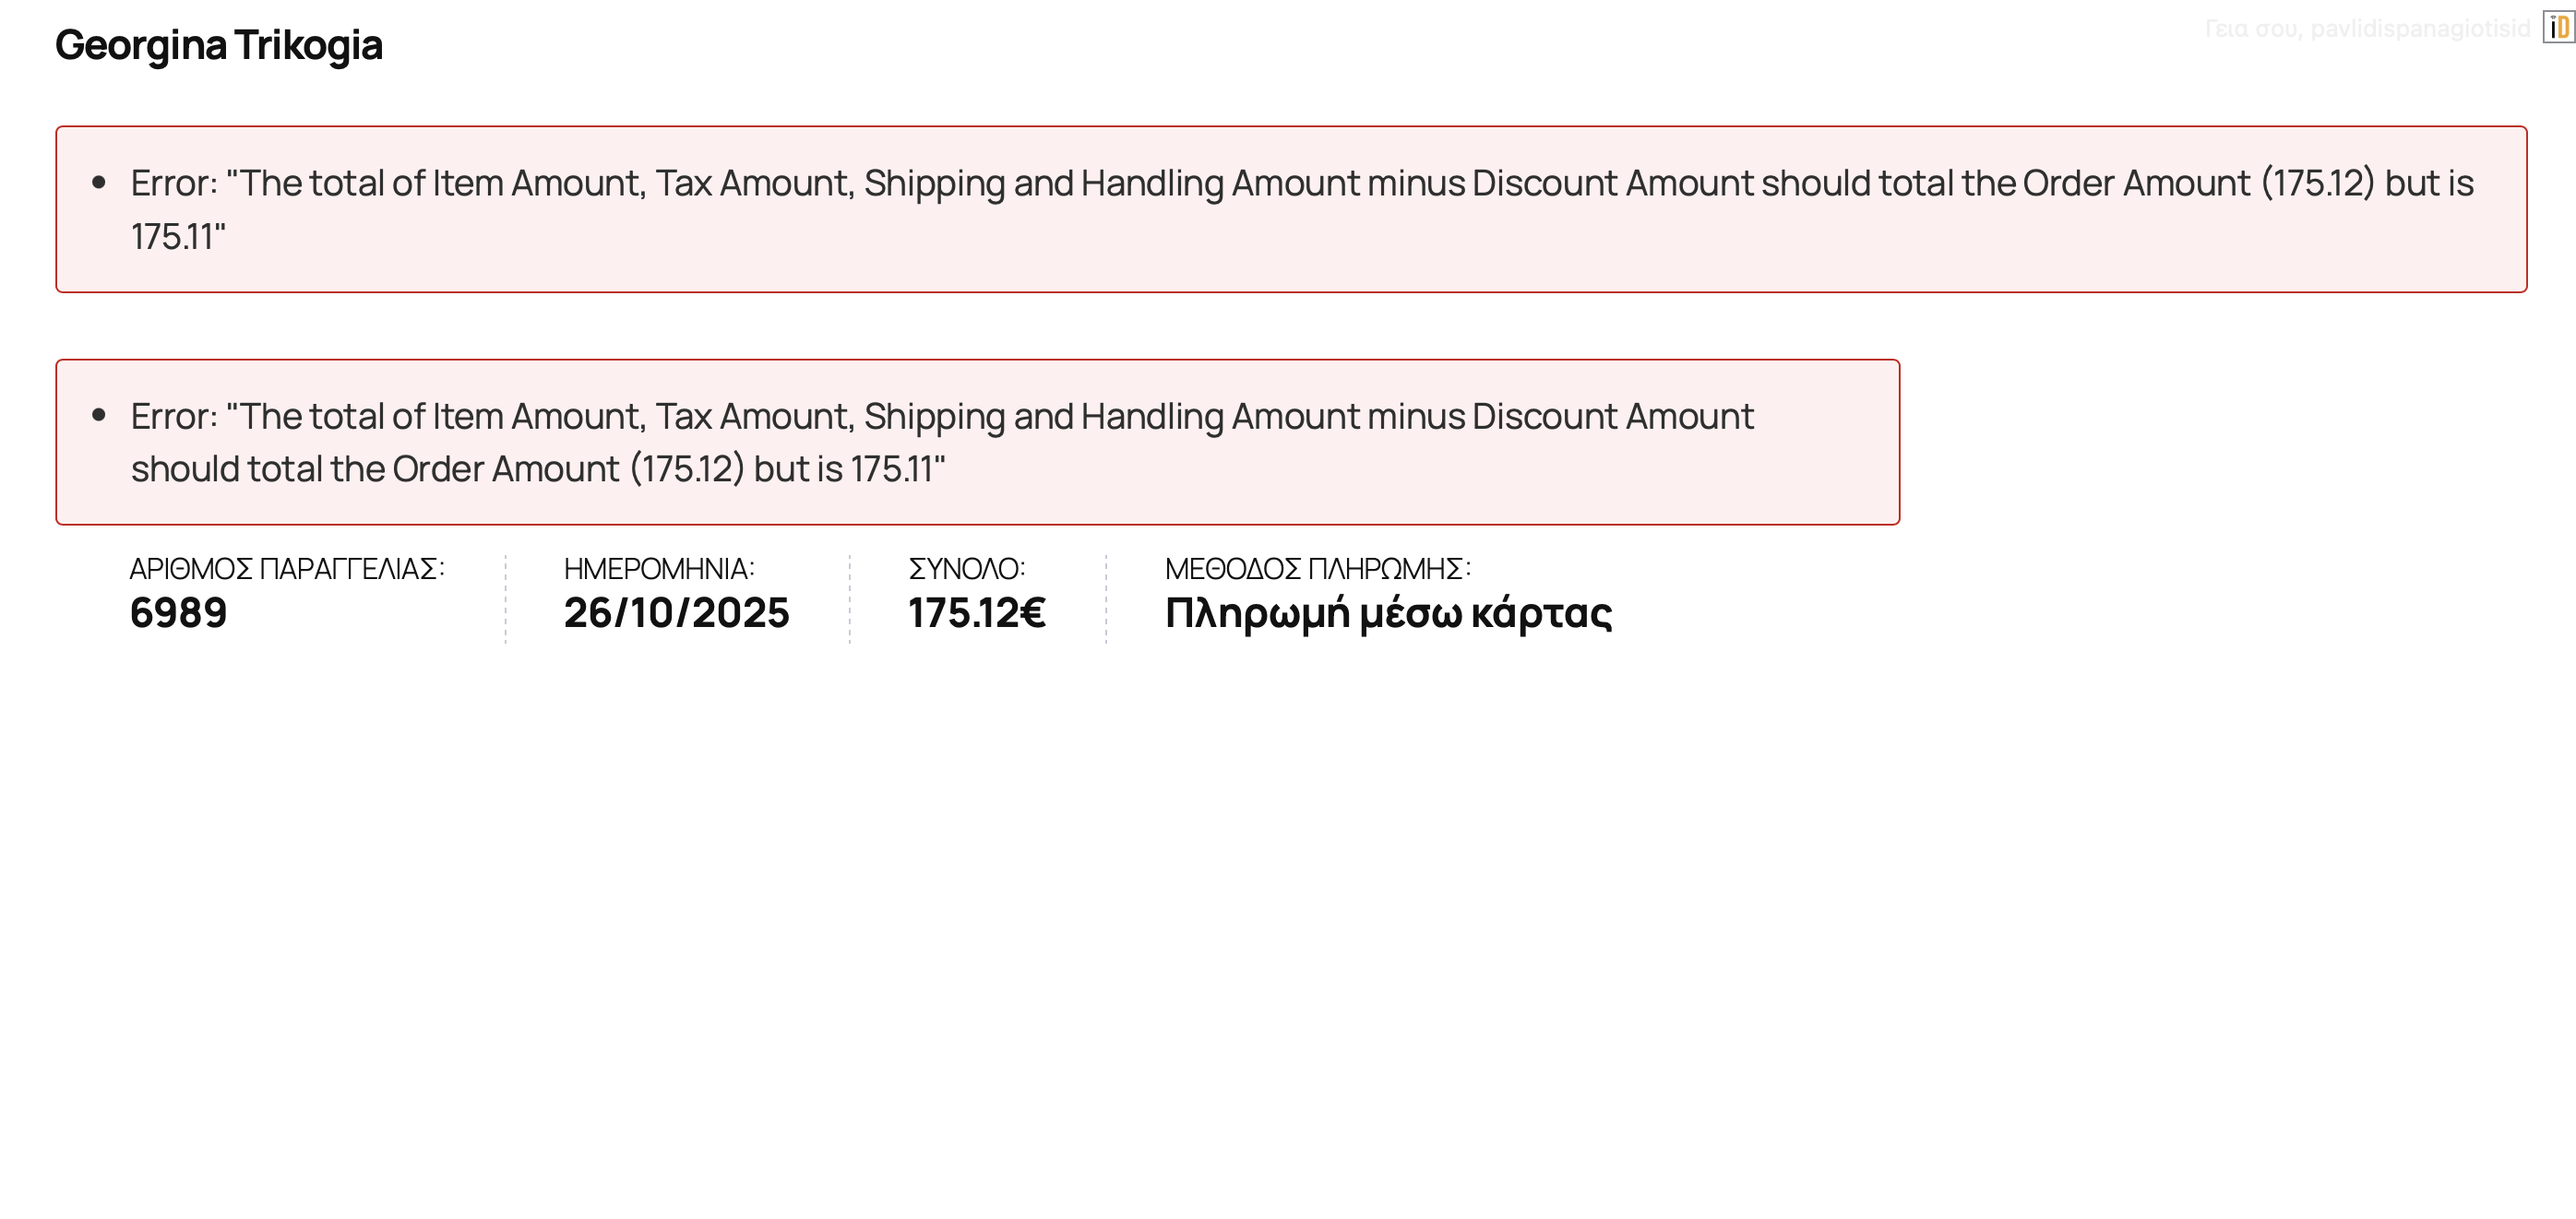Click the Georgina Trikogia site title
The width and height of the screenshot is (2576, 1219).
point(218,45)
